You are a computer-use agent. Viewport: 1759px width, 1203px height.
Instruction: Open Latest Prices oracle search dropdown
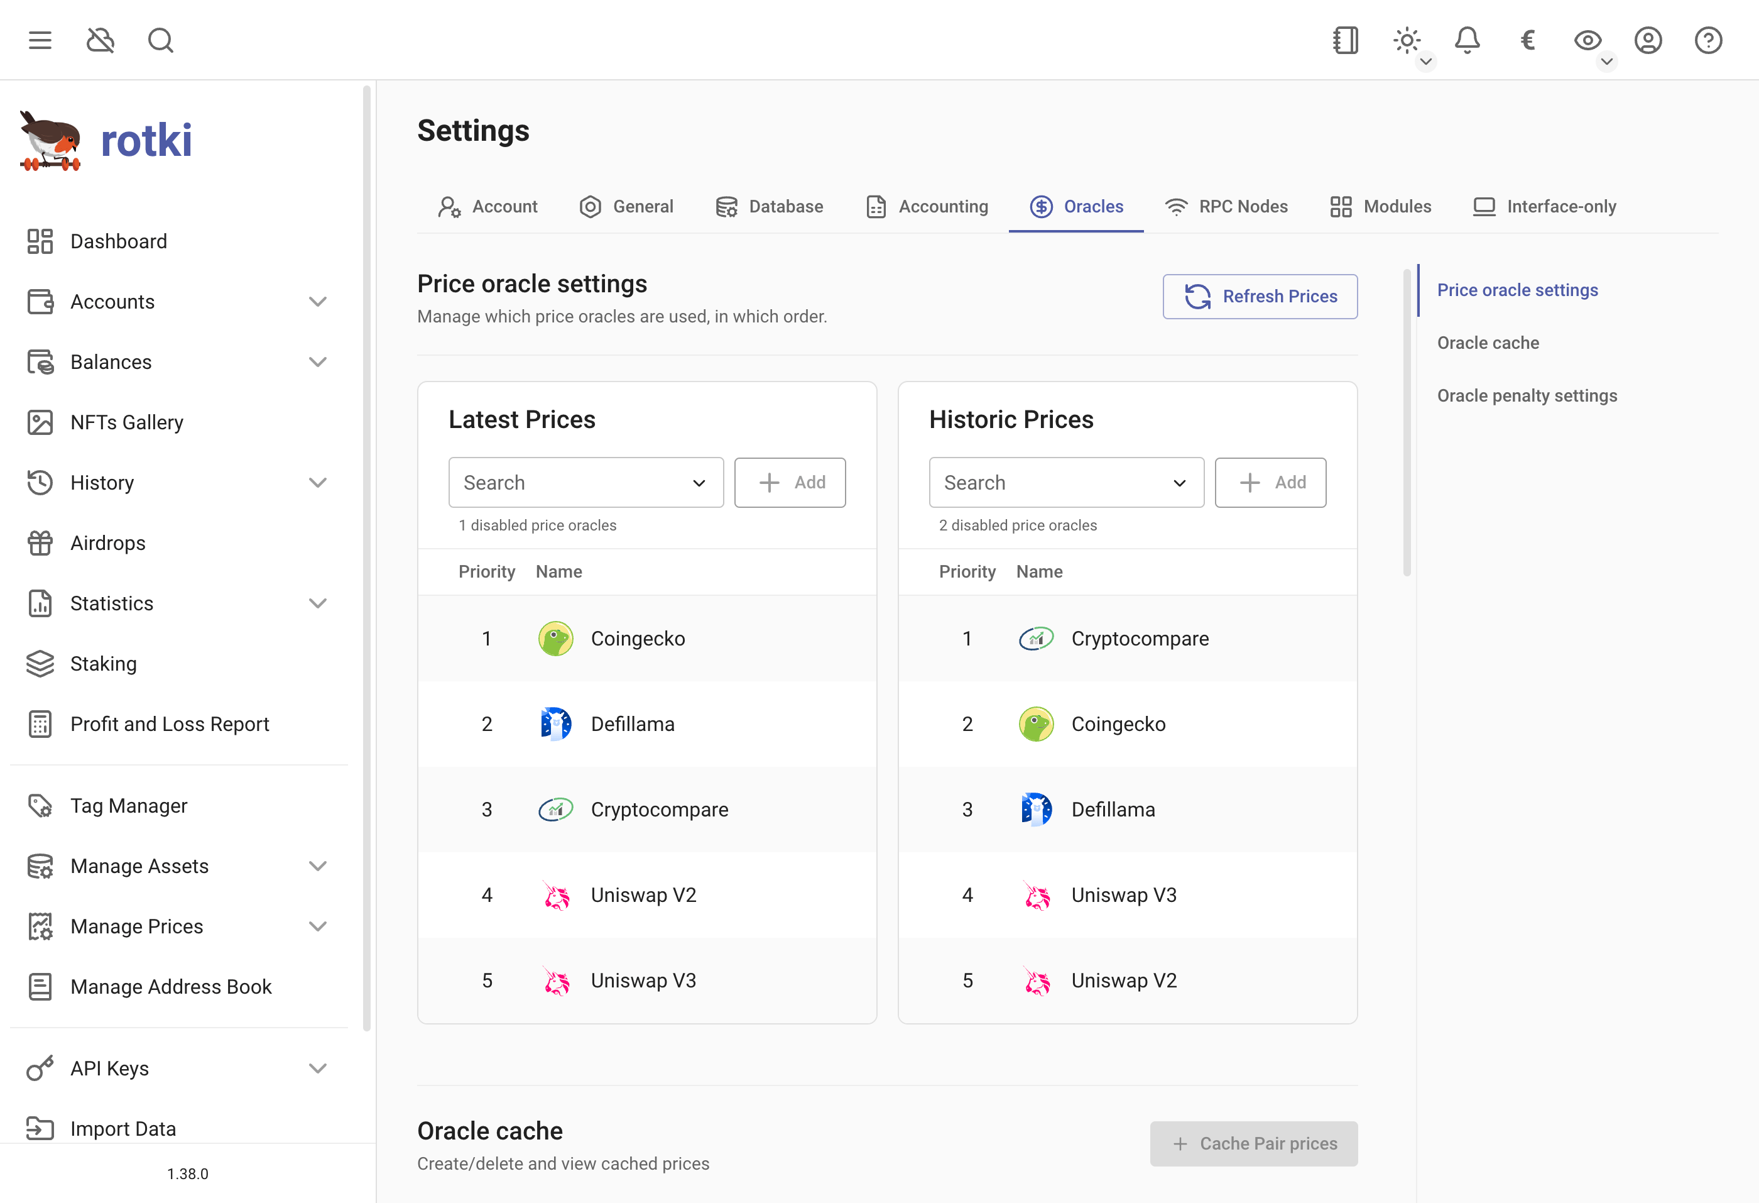[x=586, y=482]
